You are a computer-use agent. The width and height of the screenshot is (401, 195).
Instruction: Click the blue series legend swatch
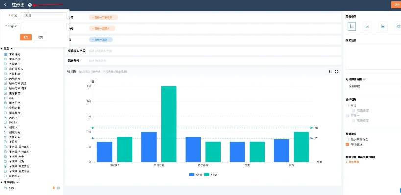(x=192, y=174)
